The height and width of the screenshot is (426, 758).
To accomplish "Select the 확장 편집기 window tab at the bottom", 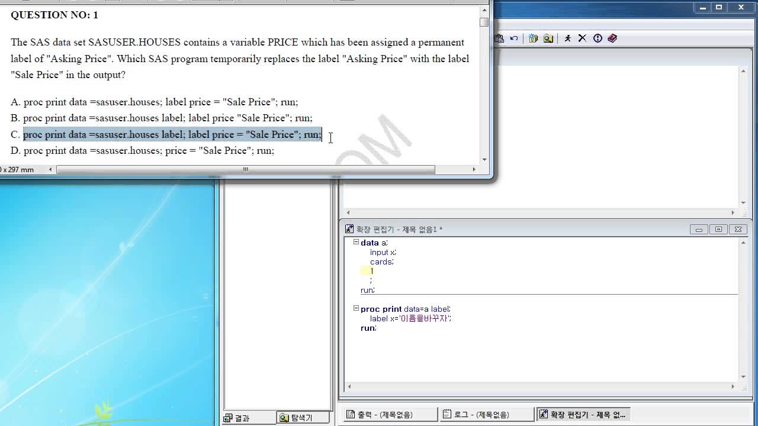I will (x=583, y=414).
